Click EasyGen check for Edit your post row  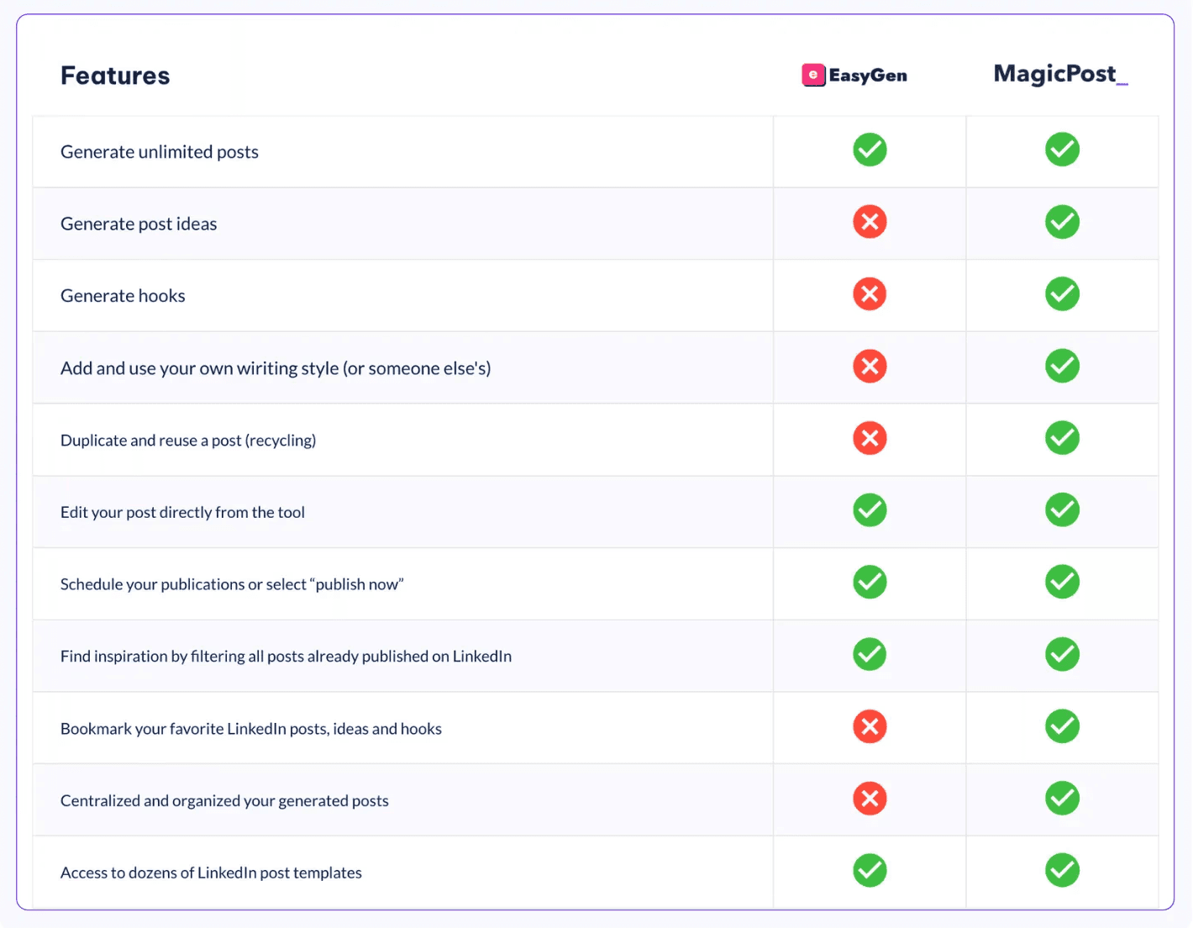pos(870,510)
